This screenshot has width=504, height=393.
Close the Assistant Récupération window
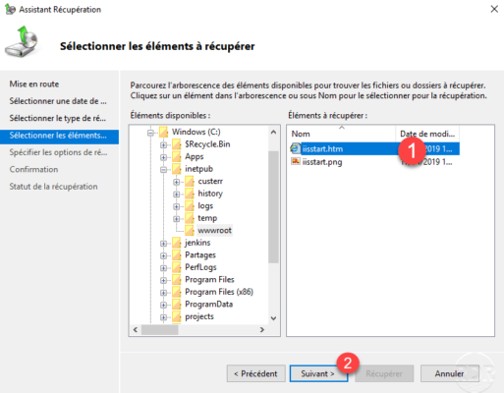(x=494, y=9)
